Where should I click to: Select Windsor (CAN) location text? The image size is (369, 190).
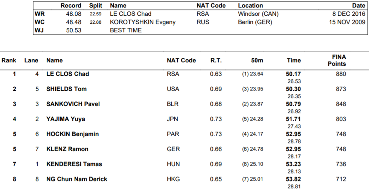click(258, 14)
